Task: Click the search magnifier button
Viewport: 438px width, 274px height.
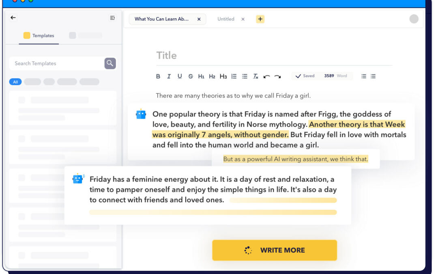Action: pos(110,63)
